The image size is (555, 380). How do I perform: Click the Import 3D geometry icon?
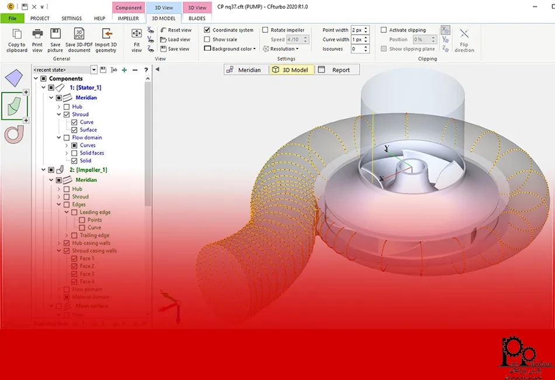pyautogui.click(x=106, y=34)
